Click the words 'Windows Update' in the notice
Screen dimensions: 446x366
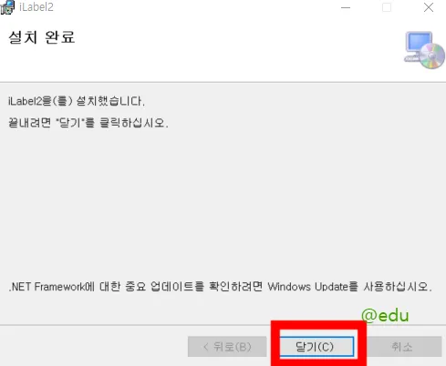point(307,287)
